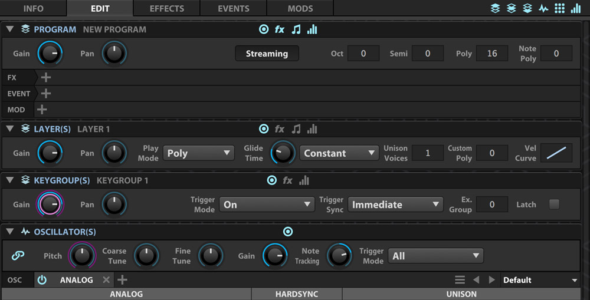590x300 pixels.
Task: Toggle the KEYGROUP circle target icon
Action: pos(271,180)
